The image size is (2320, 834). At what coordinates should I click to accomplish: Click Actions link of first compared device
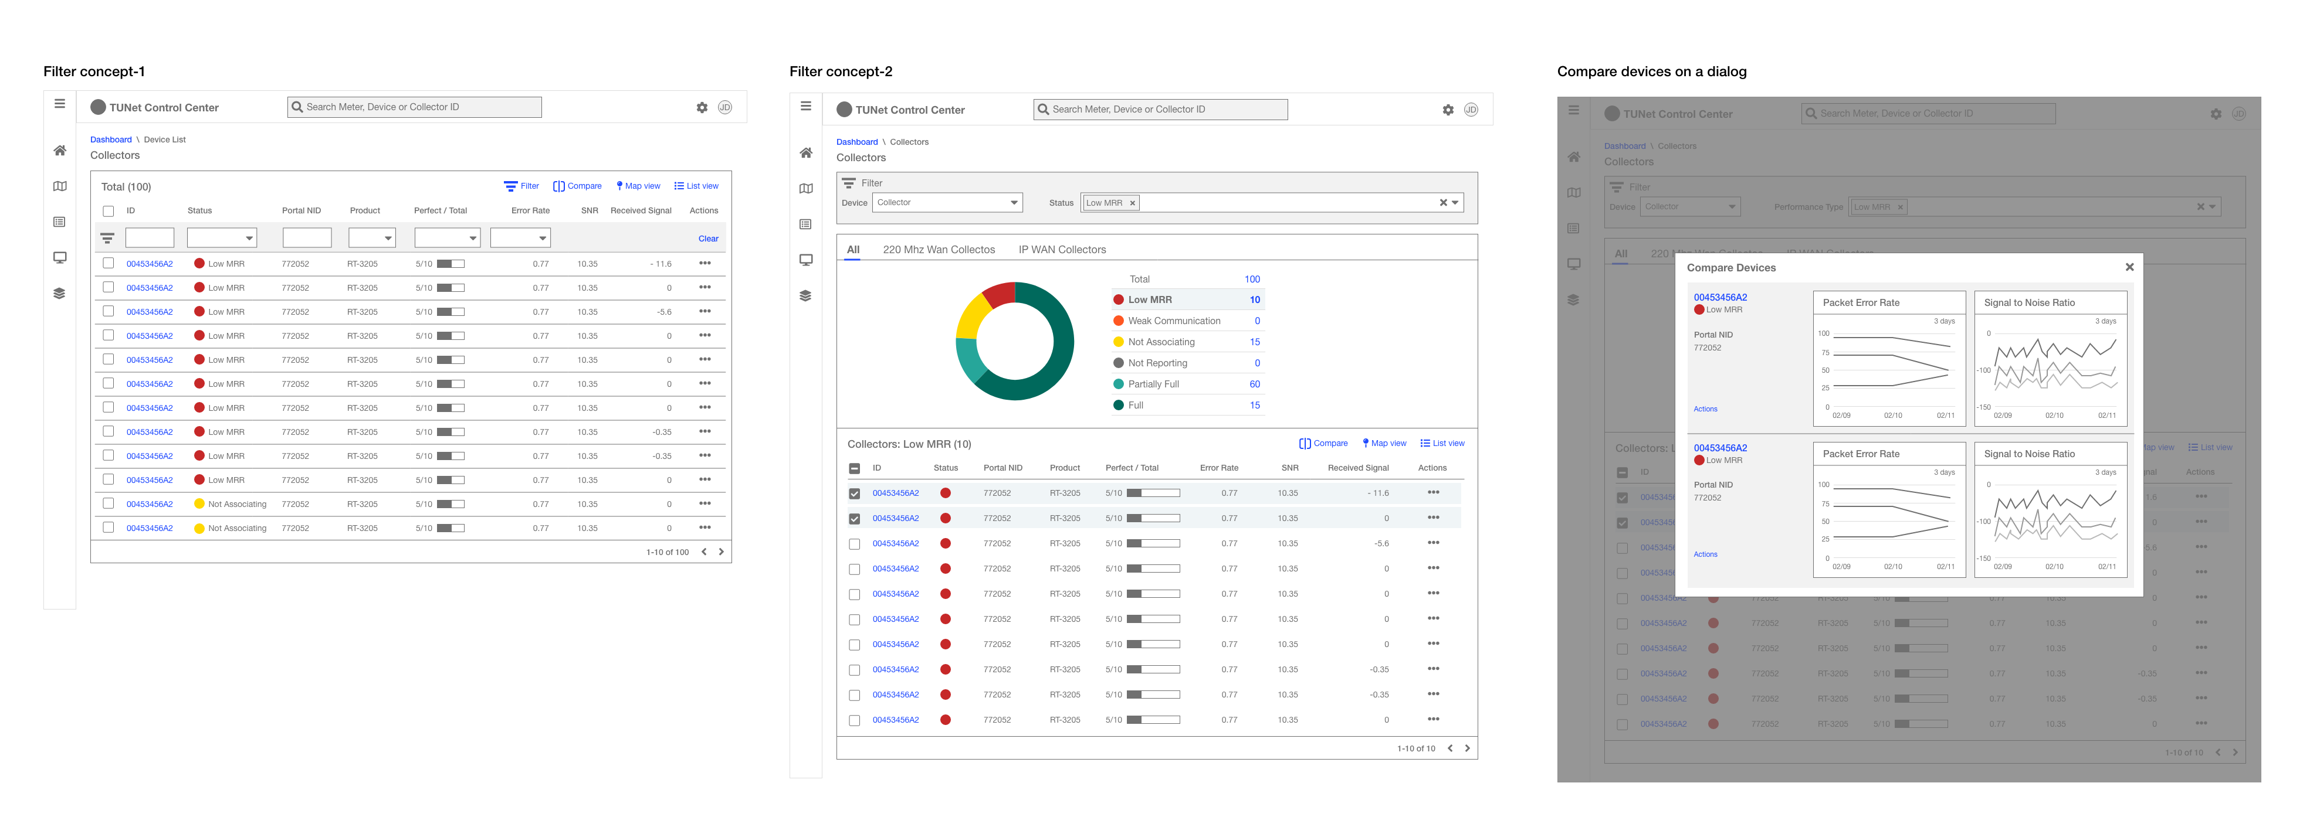(x=1705, y=409)
